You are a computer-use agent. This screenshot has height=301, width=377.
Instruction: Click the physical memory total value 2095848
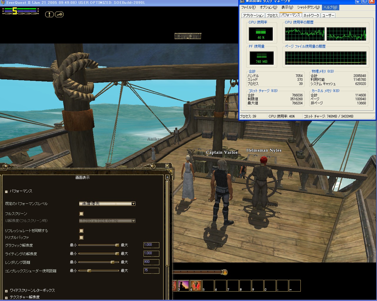[x=360, y=76]
